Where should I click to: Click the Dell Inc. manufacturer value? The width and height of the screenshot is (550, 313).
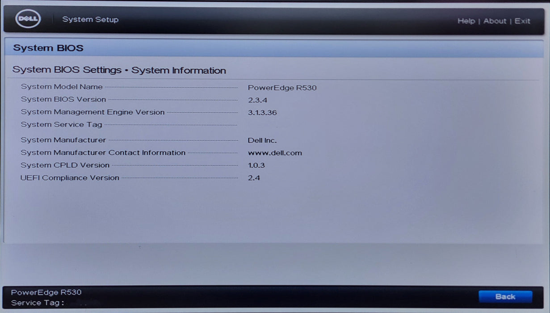point(262,140)
